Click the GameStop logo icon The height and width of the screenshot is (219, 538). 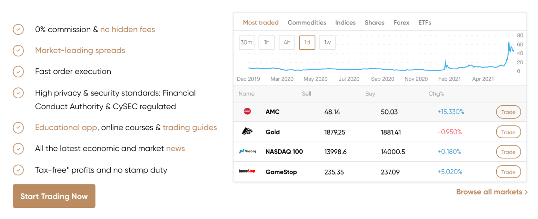(247, 171)
